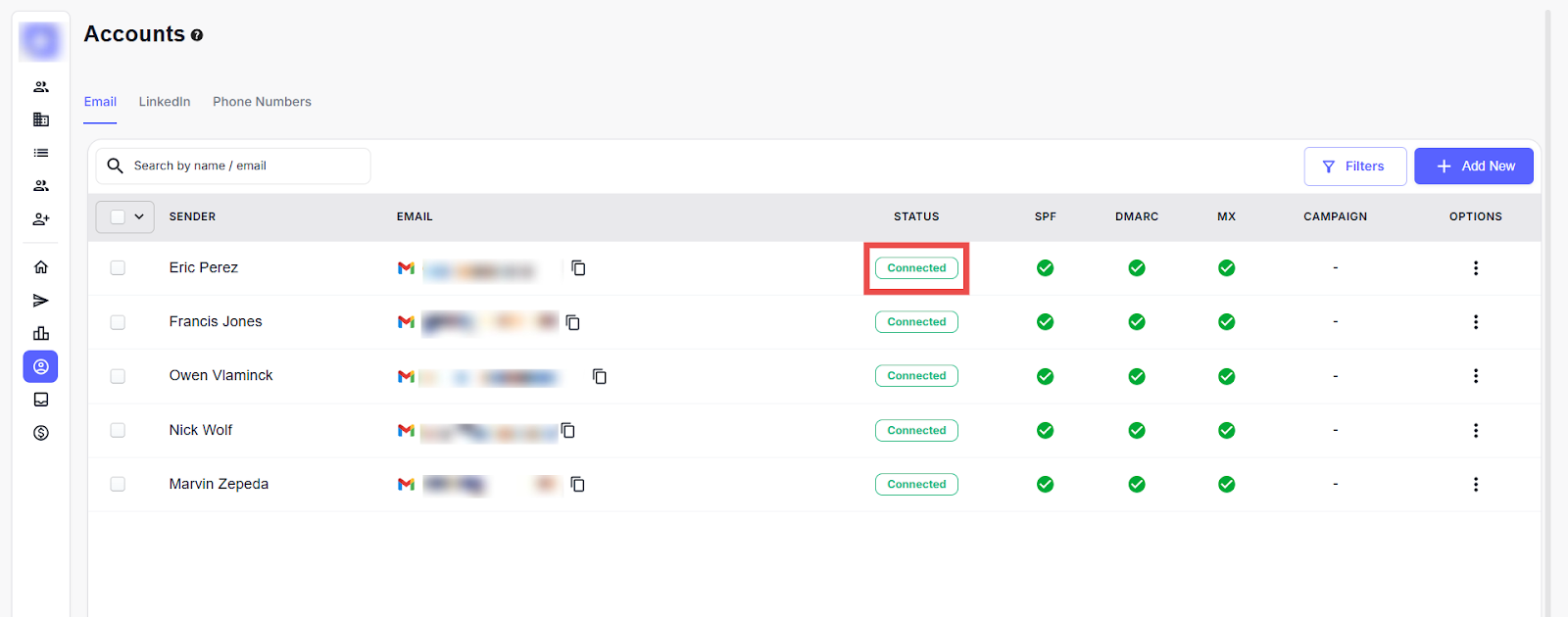Switch to the Phone Numbers tab
The width and height of the screenshot is (1568, 617).
click(x=262, y=102)
